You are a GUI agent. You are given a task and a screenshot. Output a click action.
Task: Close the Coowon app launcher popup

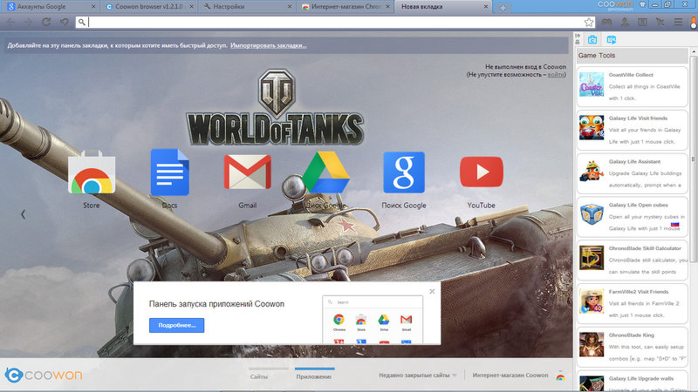coord(432,292)
